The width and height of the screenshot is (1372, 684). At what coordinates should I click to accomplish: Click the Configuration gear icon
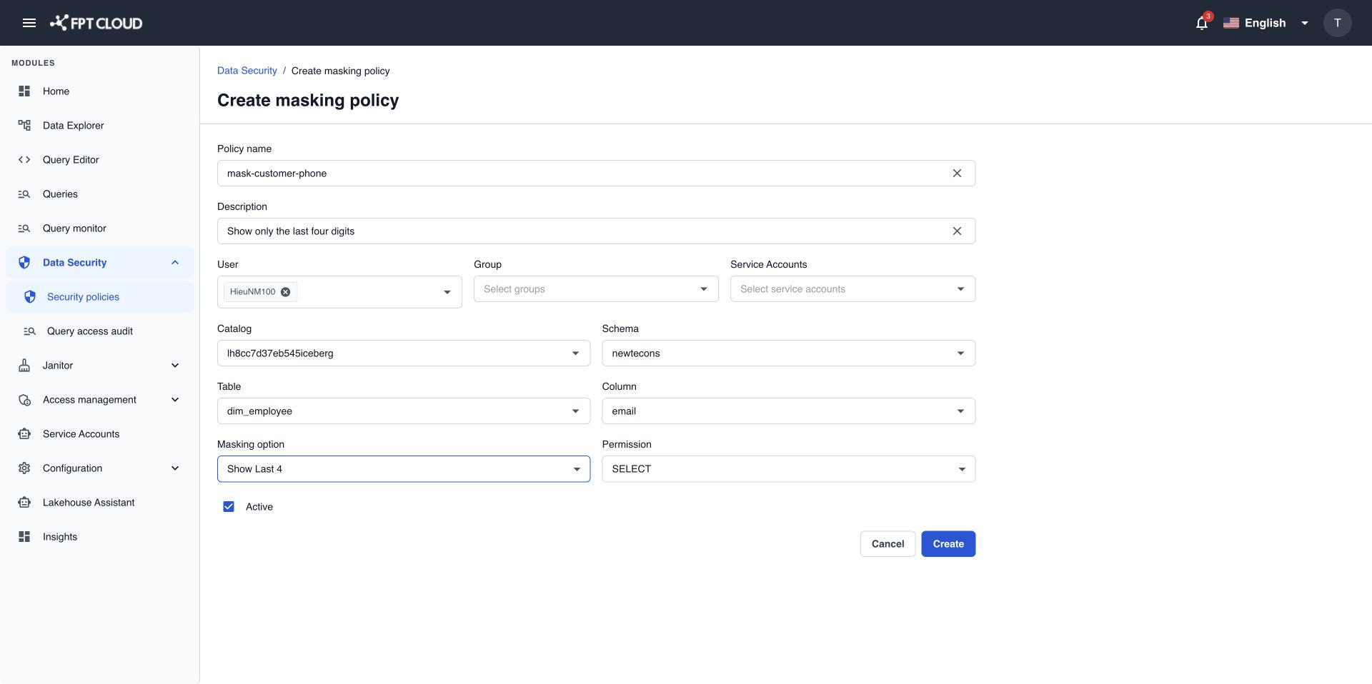tap(24, 468)
